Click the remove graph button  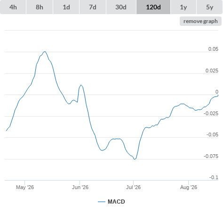pyautogui.click(x=200, y=21)
